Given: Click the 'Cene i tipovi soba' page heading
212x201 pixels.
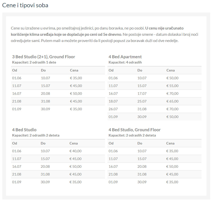Looking at the screenshot, I should click(x=25, y=5).
